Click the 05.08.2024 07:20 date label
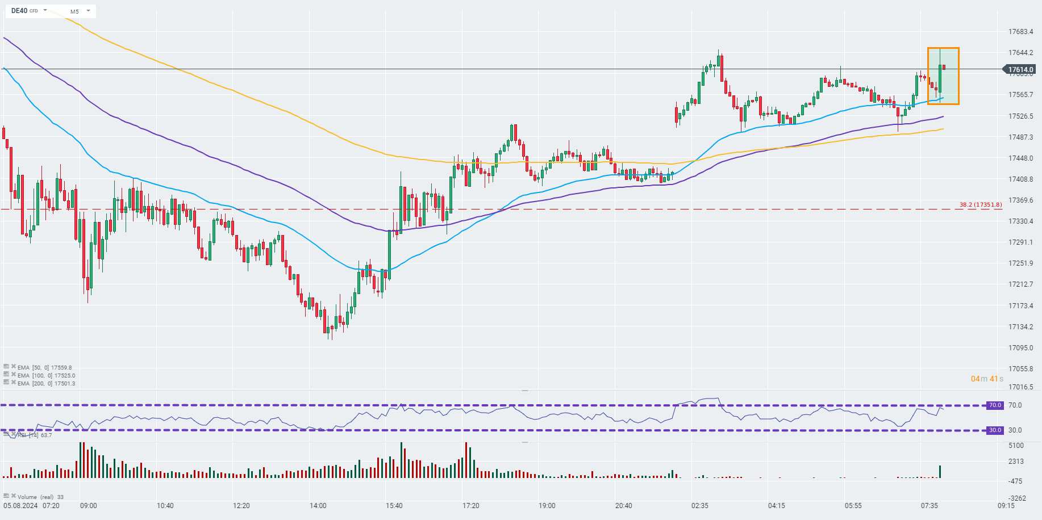Screen dimensions: 1042x520 click(x=32, y=505)
